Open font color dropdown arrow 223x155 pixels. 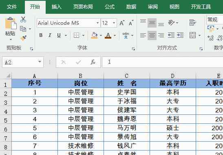coord(115,35)
